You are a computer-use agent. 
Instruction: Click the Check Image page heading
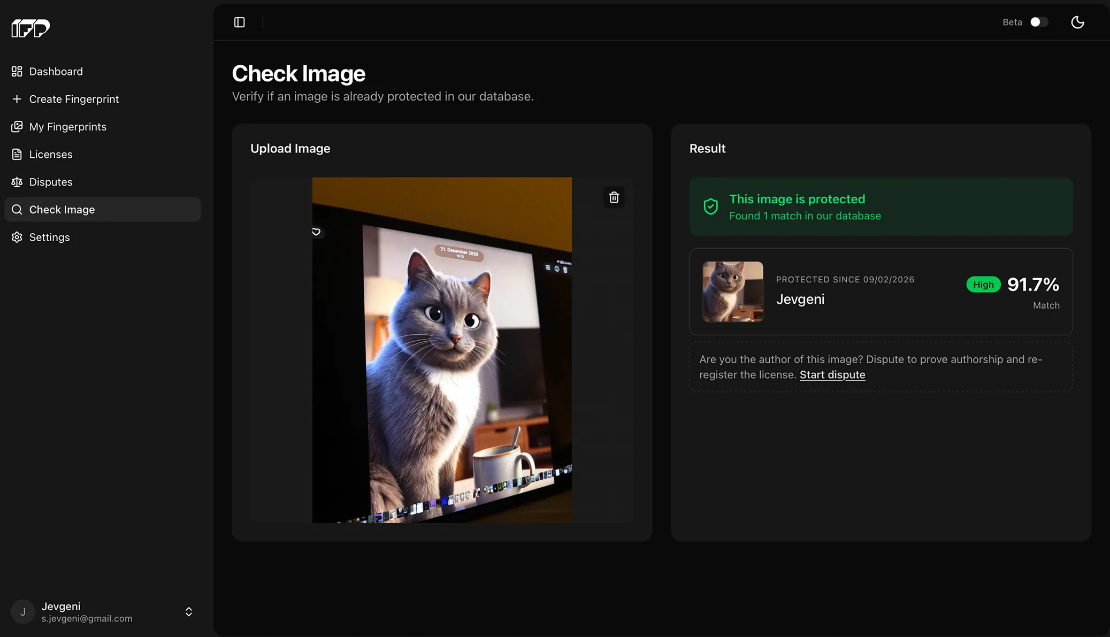(x=298, y=74)
